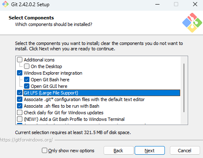Viewport: 203px width, 158px height.
Task: Tick Only show new options checkbox
Action: (x=44, y=151)
